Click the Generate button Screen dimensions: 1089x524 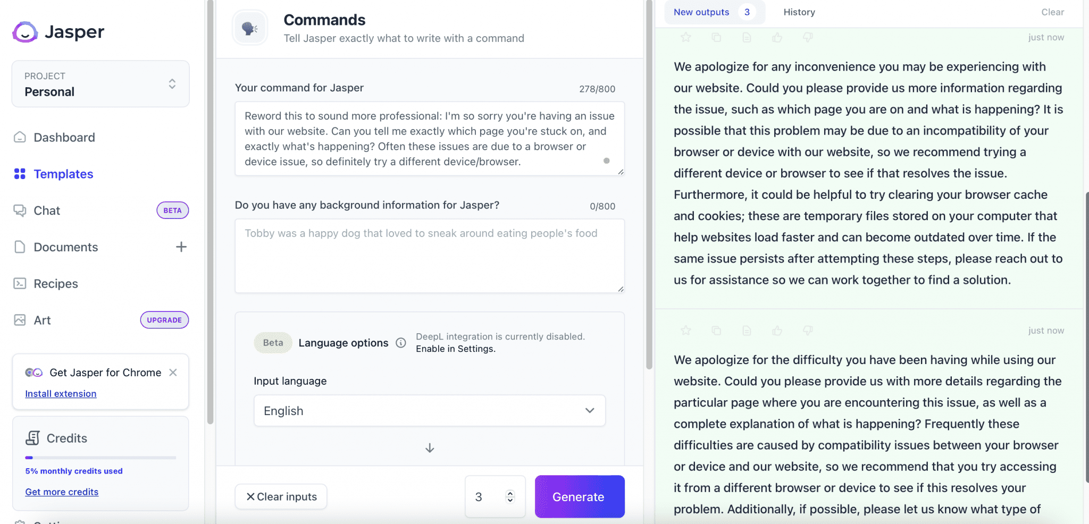coord(580,496)
